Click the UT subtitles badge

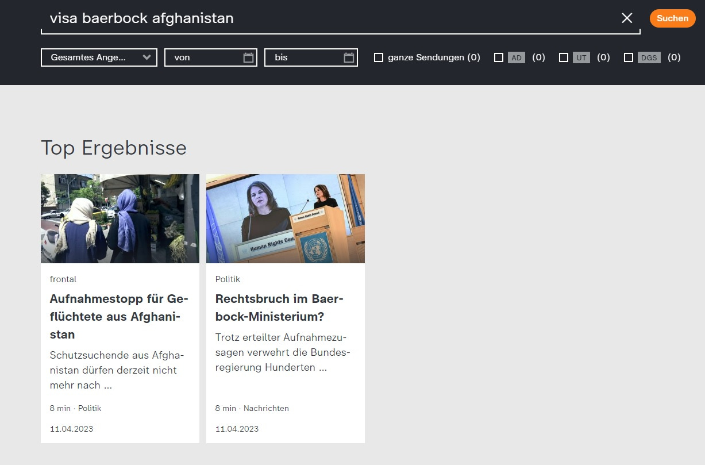click(x=581, y=57)
